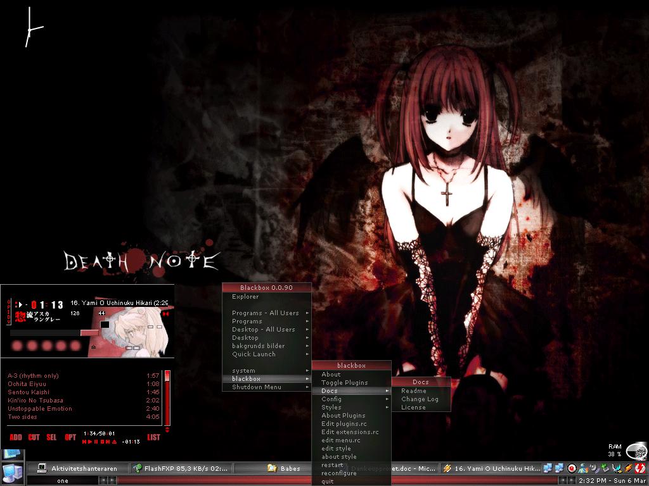Image resolution: width=649 pixels, height=486 pixels.
Task: Click the Babes folder icon in taskbar
Action: click(272, 468)
